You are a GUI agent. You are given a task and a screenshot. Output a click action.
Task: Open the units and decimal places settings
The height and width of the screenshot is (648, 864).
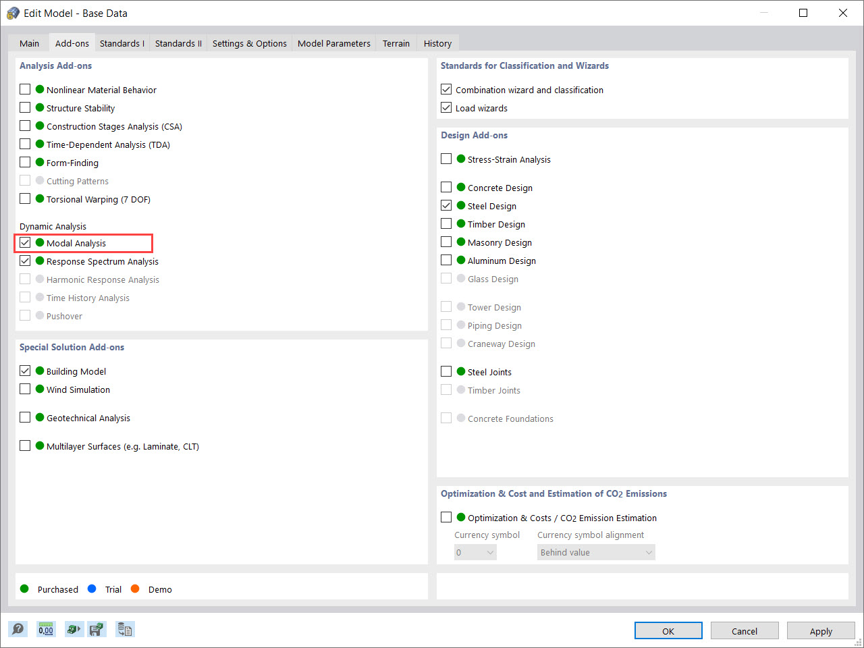click(46, 628)
